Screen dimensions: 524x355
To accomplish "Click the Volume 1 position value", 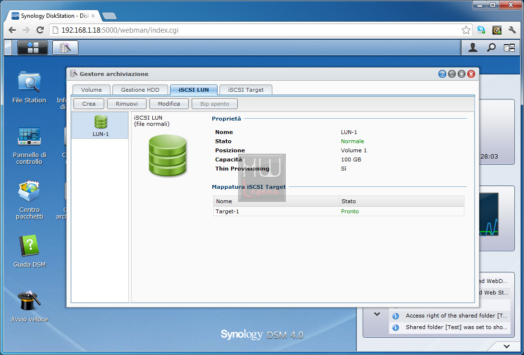I will (353, 150).
